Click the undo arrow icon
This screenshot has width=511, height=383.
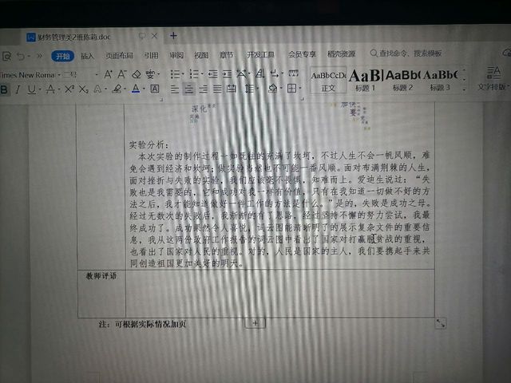[22, 56]
